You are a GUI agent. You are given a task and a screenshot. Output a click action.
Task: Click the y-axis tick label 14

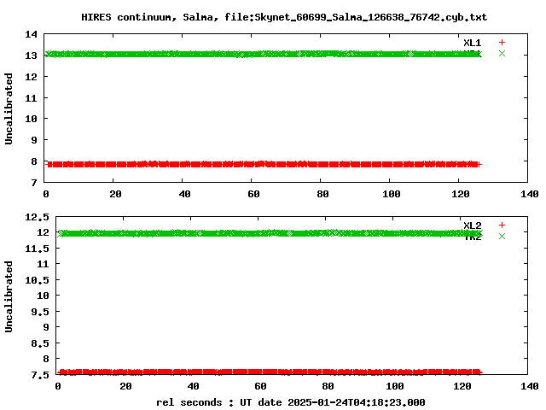(x=31, y=34)
